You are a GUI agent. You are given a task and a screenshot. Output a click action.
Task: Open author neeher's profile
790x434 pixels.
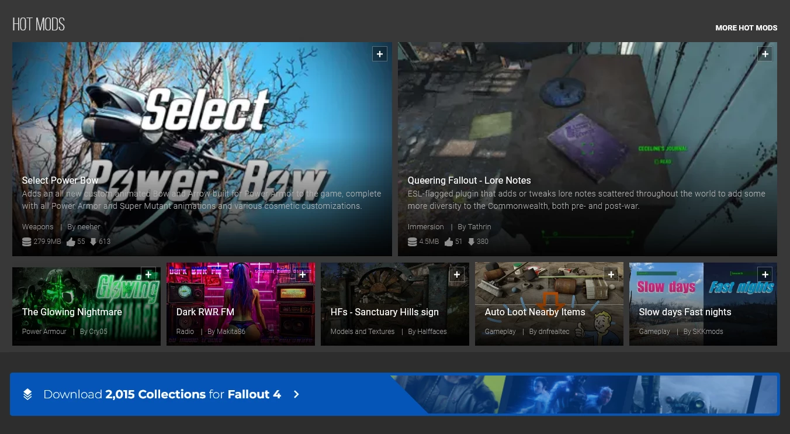[x=89, y=227]
